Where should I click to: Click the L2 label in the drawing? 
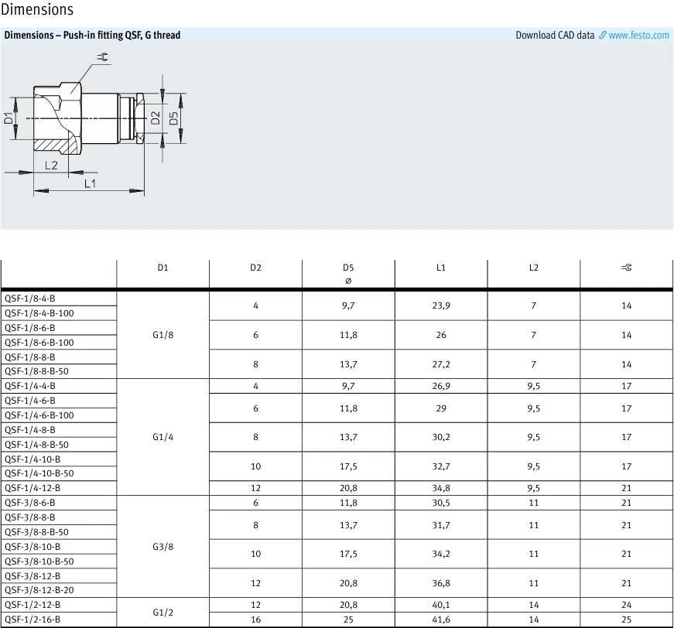[51, 166]
